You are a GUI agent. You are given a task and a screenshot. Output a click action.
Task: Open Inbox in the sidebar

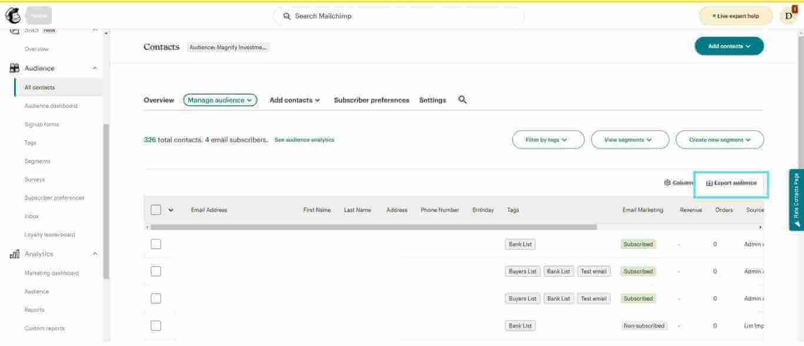(x=32, y=216)
